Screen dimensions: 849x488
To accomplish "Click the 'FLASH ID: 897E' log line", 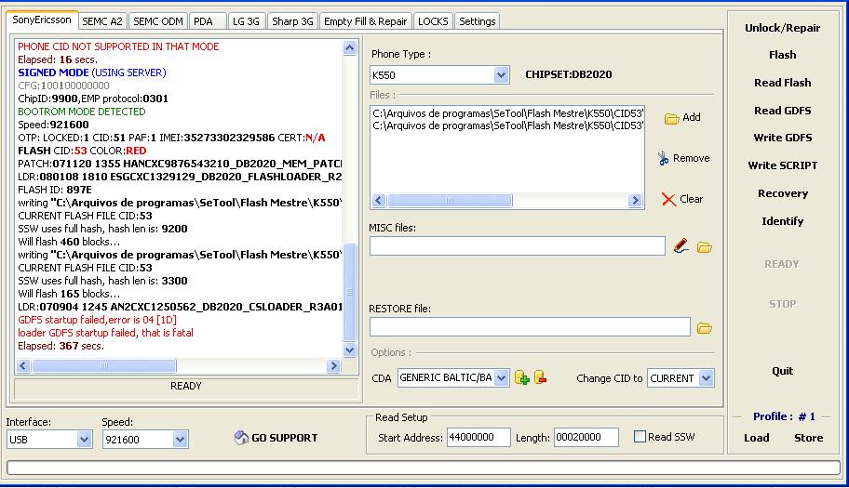I will point(55,190).
